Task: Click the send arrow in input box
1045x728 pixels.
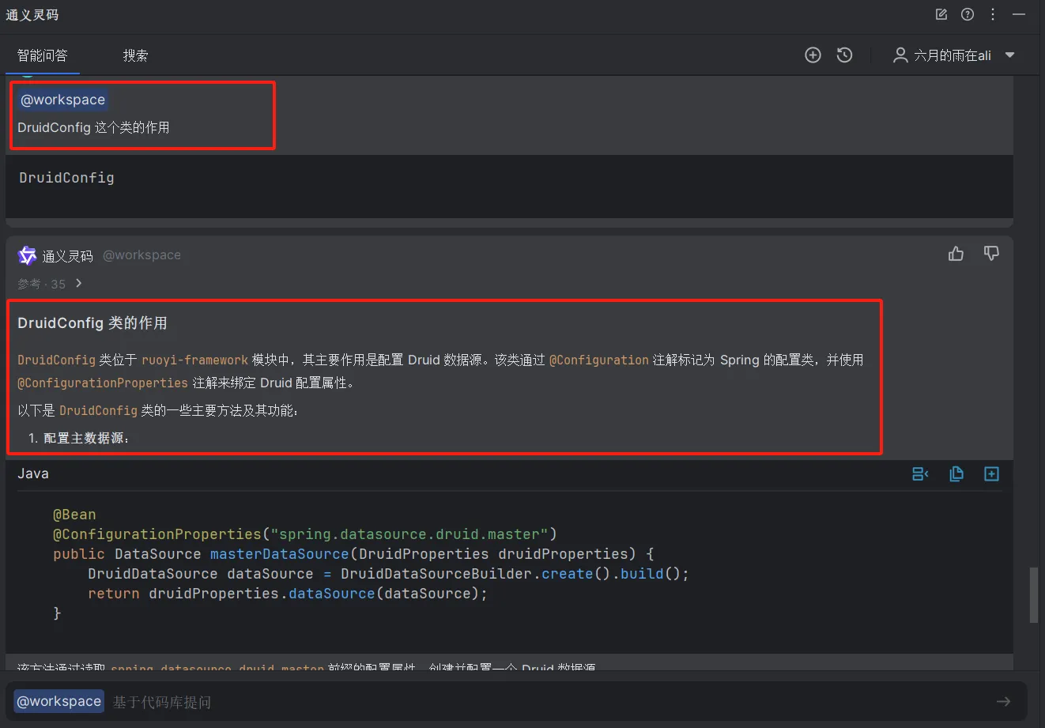Action: coord(1003,702)
